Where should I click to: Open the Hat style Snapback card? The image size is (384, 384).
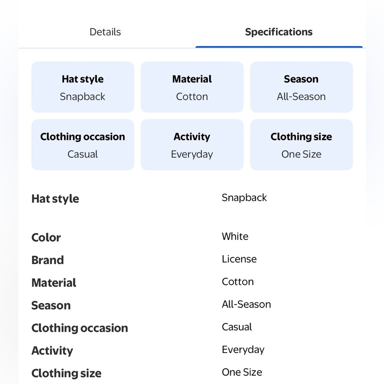point(83,87)
